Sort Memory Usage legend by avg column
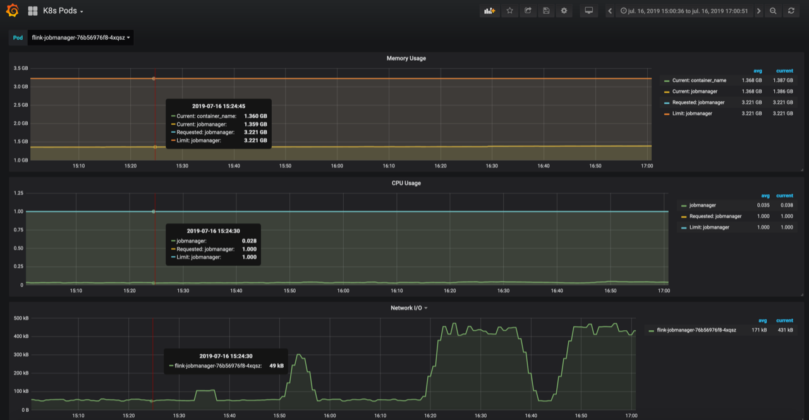 757,71
